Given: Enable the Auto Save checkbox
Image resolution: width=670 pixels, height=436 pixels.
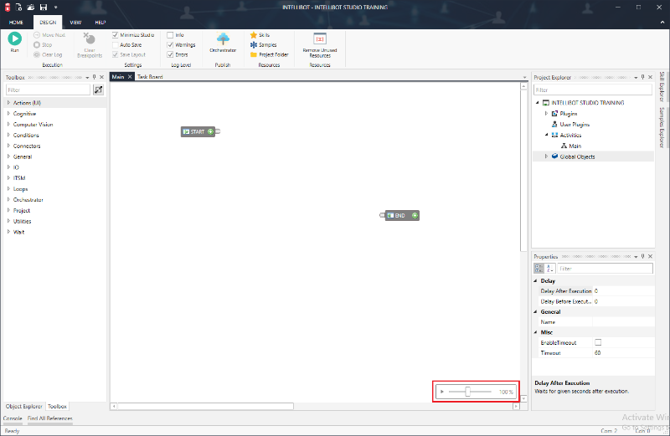Looking at the screenshot, I should [x=116, y=44].
